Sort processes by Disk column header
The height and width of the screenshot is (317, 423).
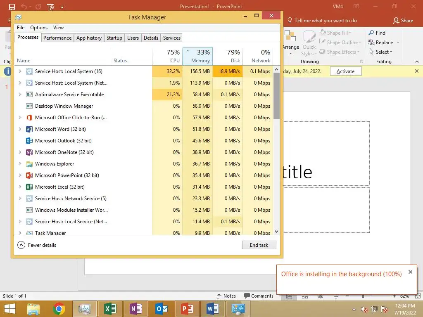tap(228, 56)
